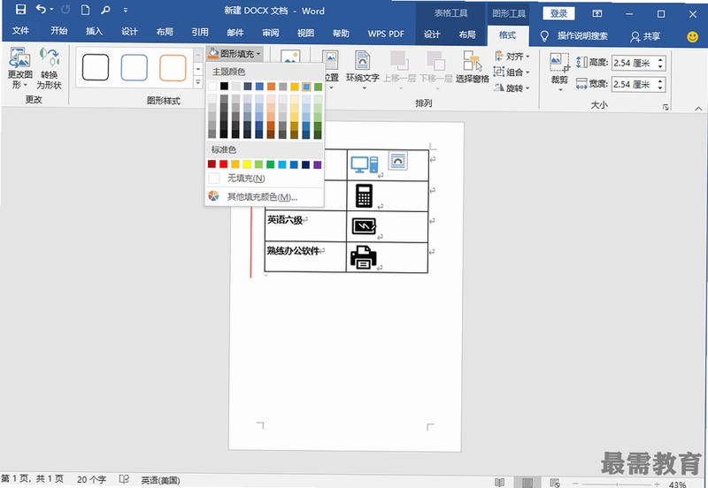The image size is (708, 488).
Task: Decrease the width with the down stepper
Action: [660, 88]
